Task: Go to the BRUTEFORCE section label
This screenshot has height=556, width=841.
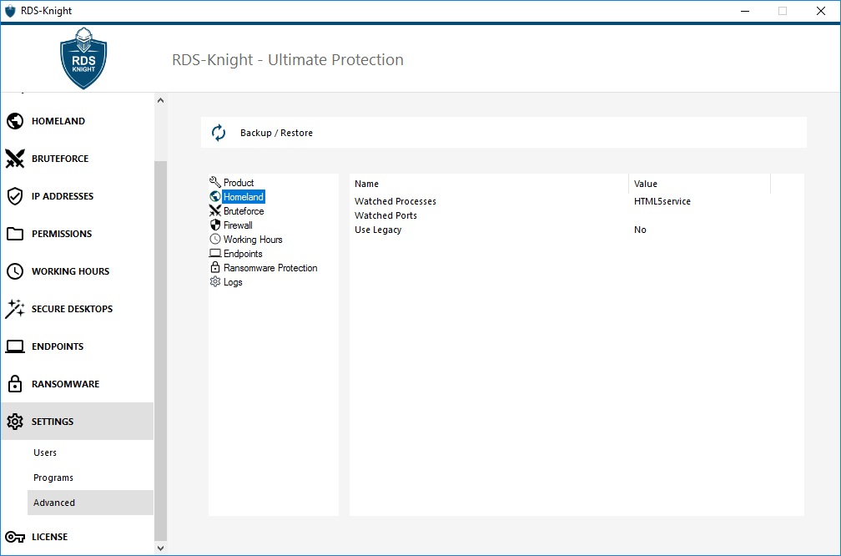Action: point(60,159)
